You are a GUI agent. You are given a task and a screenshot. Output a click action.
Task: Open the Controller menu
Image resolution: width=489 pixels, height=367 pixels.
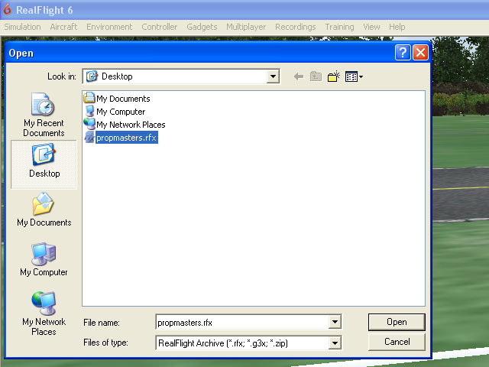(x=160, y=27)
